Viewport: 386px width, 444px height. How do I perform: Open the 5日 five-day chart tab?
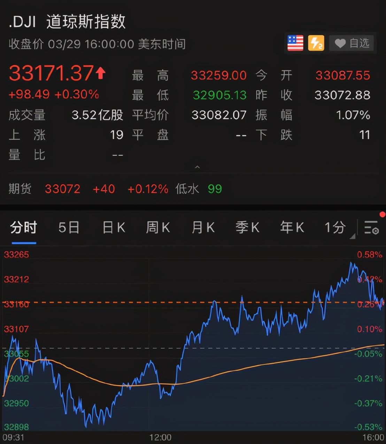point(69,228)
